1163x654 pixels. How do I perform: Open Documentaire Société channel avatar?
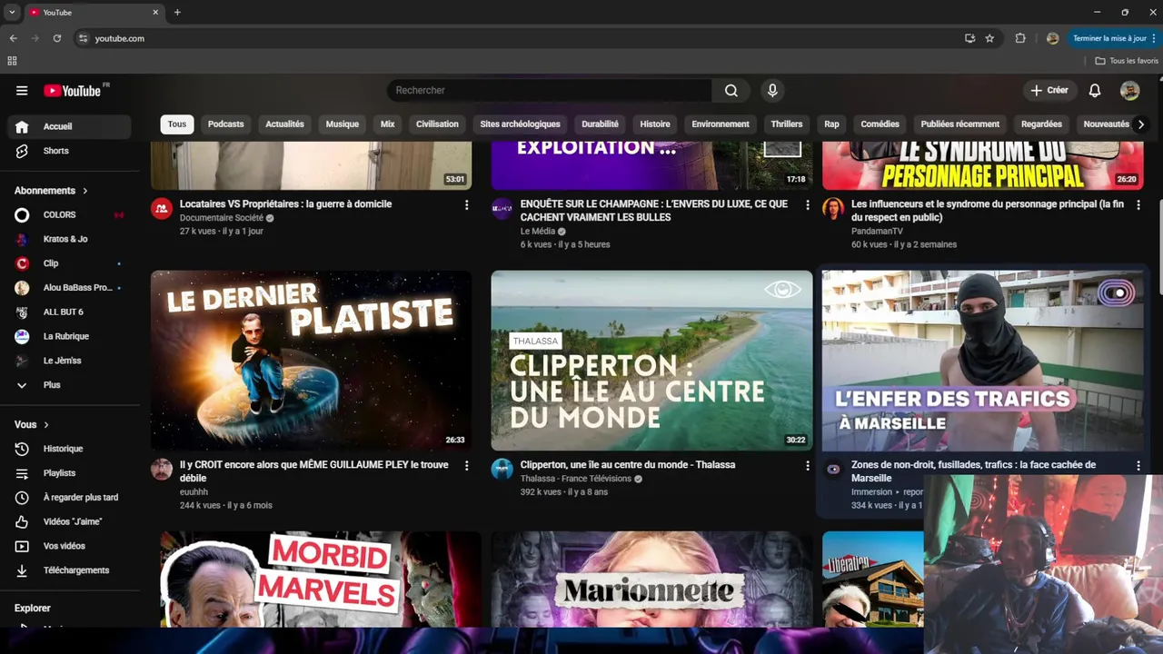pyautogui.click(x=162, y=209)
